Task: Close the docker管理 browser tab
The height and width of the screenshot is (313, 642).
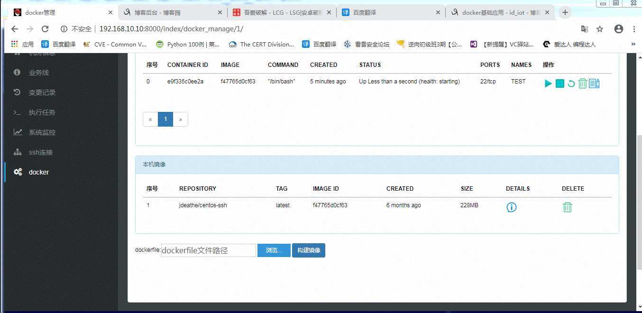Action: click(110, 13)
